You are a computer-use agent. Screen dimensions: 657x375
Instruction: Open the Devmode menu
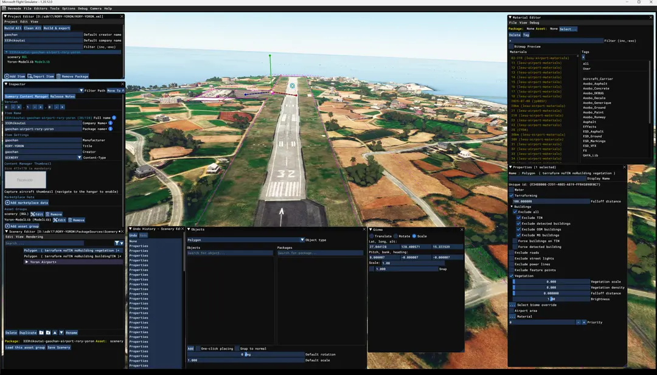click(14, 9)
